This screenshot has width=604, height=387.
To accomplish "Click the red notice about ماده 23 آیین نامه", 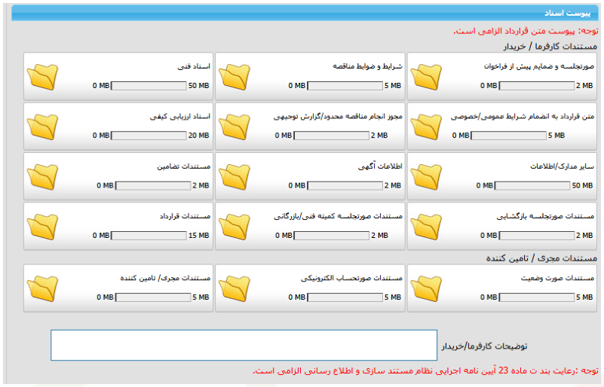I will point(425,371).
